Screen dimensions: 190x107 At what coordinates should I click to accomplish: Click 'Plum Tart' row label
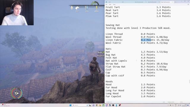pos(112,16)
